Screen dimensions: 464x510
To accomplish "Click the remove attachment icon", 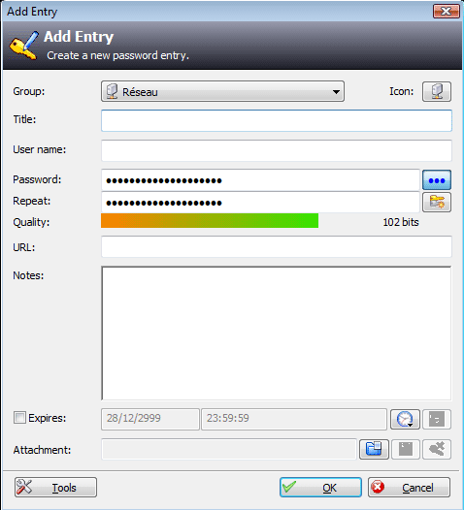I will [437, 449].
